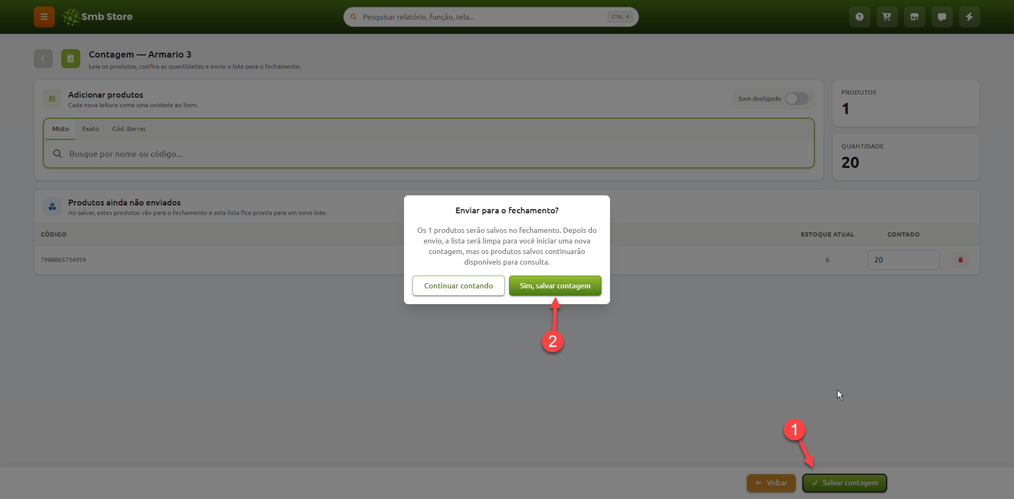The image size is (1014, 499).
Task: Click the CÓDIGO column header
Action: 53,234
